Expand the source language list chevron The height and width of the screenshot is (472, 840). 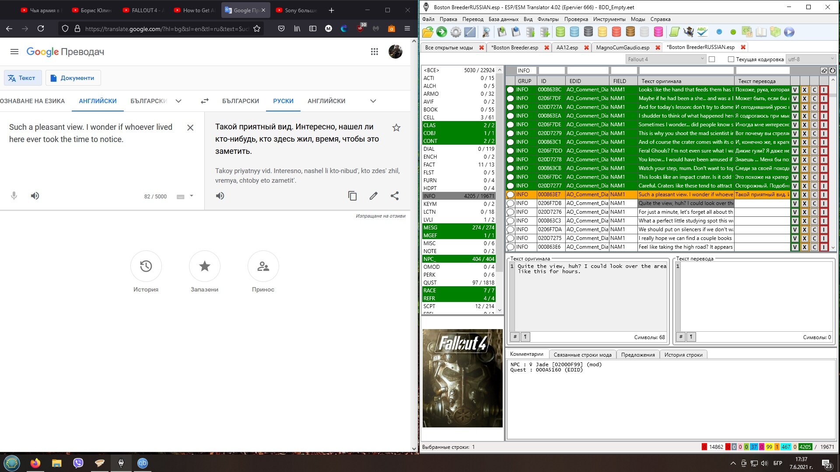coord(178,101)
